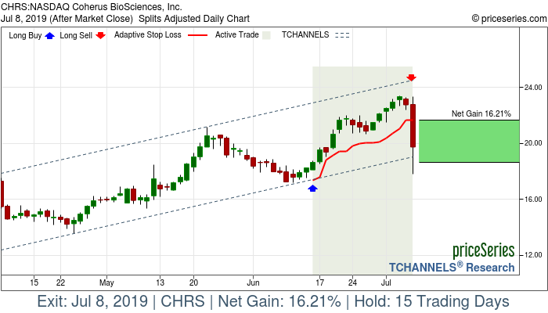This screenshot has width=548, height=313.
Task: Click the "Active Trade" legend text
Action: tap(237, 35)
